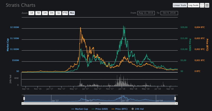Click the 0,001 BTC axis label
The width and height of the screenshot is (212, 111).
200,60
